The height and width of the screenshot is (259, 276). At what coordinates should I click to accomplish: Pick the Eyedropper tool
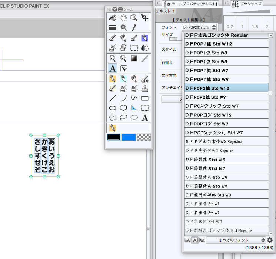134,28
